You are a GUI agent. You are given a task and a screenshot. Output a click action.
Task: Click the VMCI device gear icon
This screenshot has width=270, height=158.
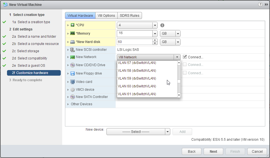(73, 90)
